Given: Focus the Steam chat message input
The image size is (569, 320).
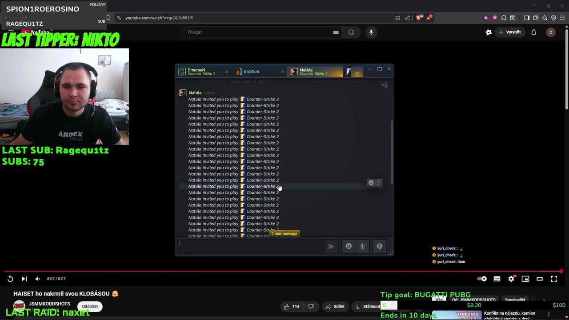Looking at the screenshot, I should point(251,246).
